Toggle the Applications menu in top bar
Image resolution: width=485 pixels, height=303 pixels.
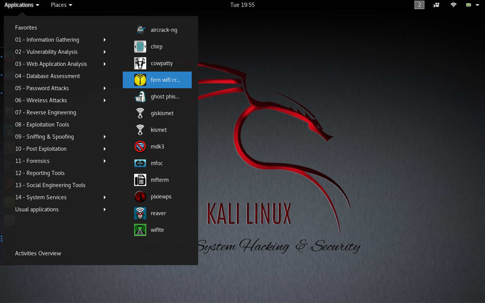(22, 5)
